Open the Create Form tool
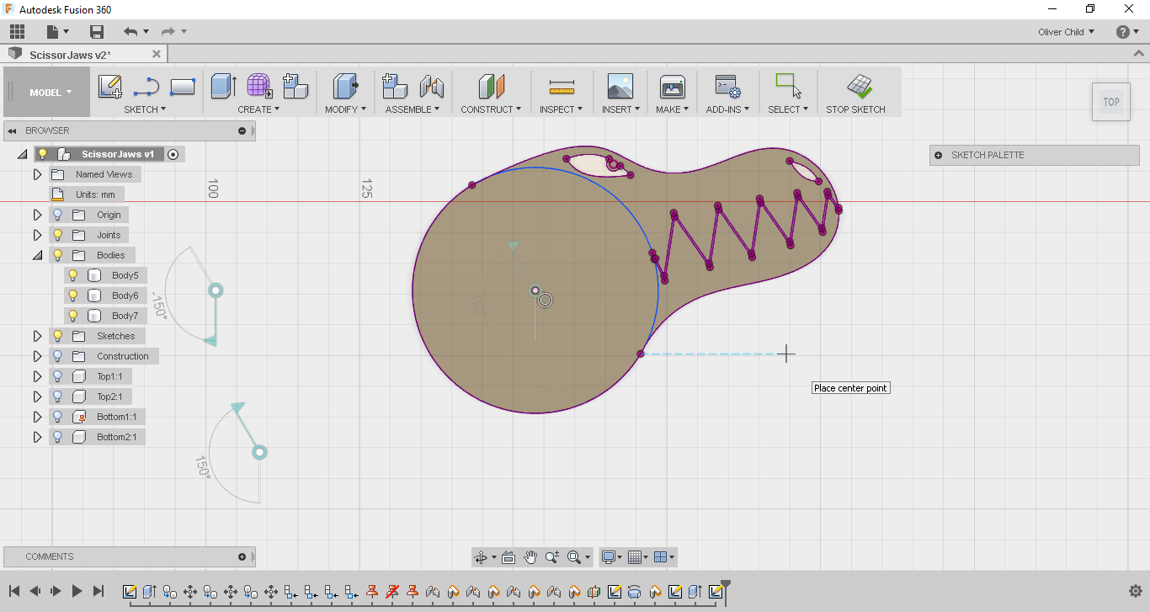This screenshot has height=612, width=1150. pos(259,87)
